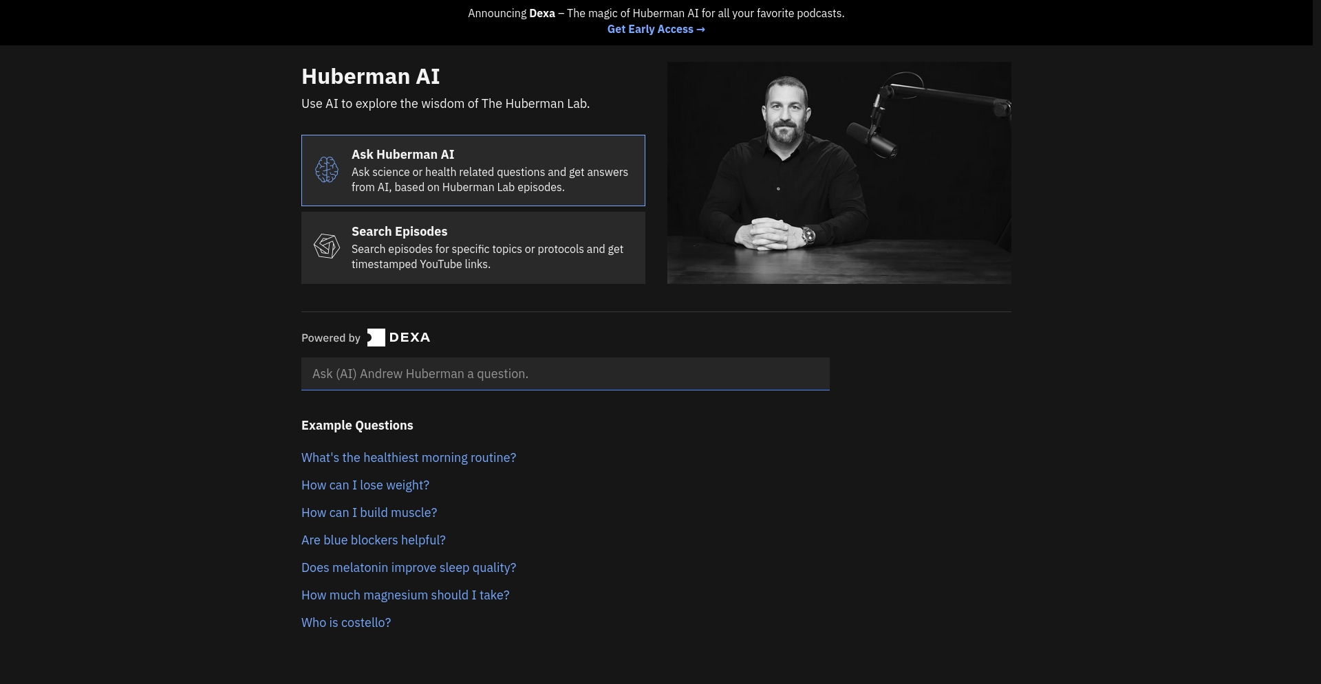Select Does melatonin improve sleep quality?
This screenshot has height=684, width=1321.
409,568
